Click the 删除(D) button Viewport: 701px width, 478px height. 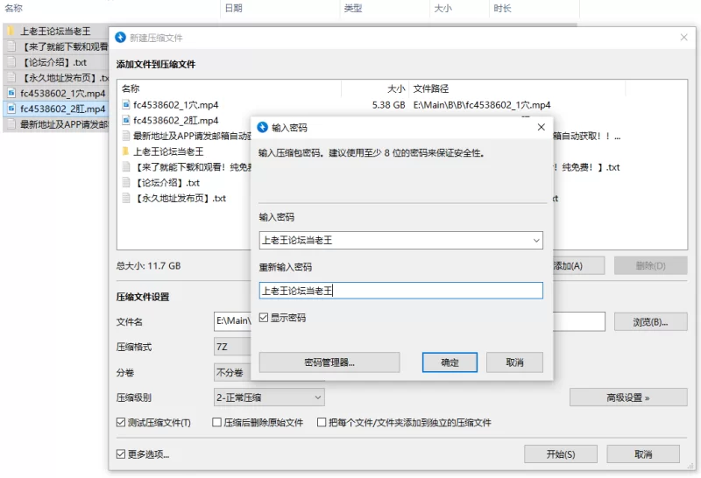point(650,266)
